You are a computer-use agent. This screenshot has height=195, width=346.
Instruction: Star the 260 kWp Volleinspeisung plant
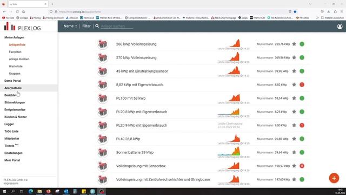294,44
